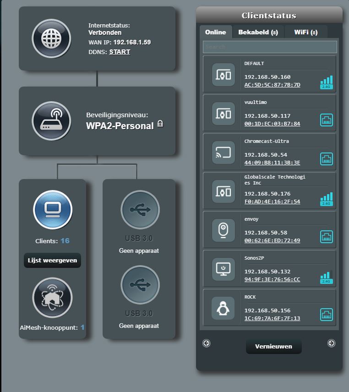Click the client Search input field

pos(270,47)
